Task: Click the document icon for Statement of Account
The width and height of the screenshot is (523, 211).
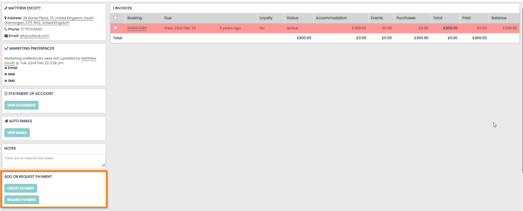Action: (6, 93)
